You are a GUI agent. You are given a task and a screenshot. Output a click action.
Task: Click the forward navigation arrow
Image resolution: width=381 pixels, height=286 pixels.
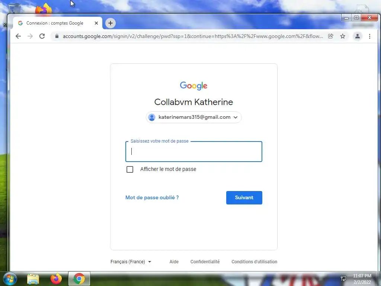click(x=30, y=36)
